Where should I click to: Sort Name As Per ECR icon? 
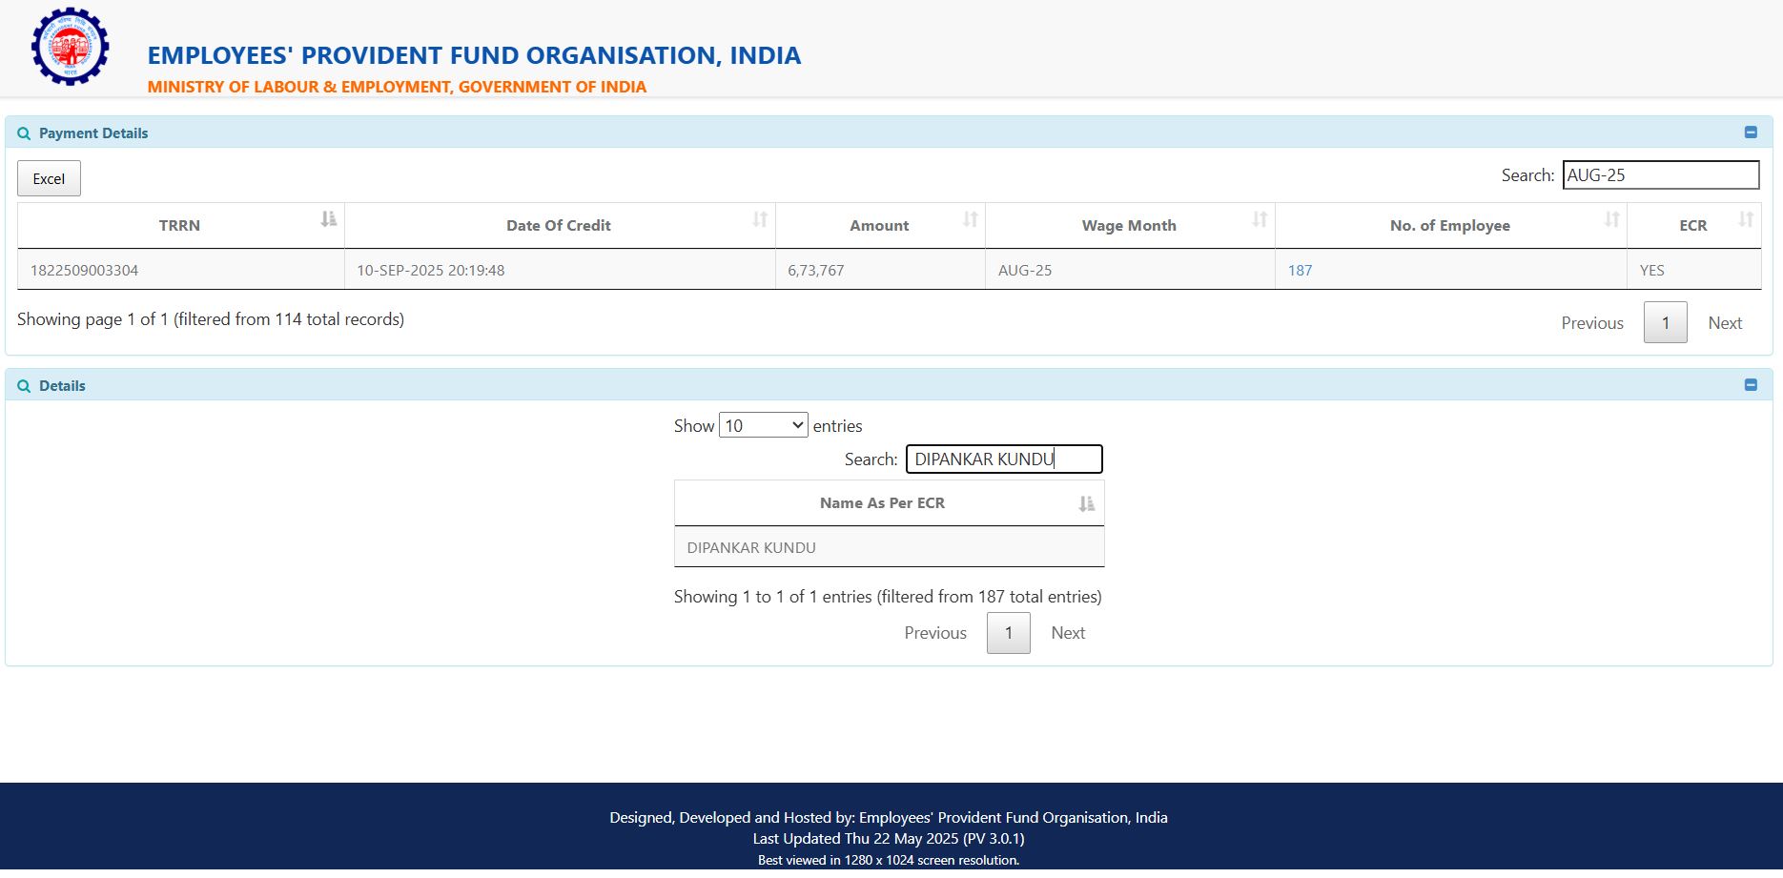click(1086, 503)
